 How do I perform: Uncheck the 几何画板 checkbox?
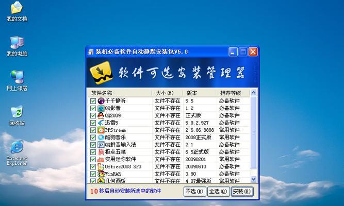tap(93, 181)
